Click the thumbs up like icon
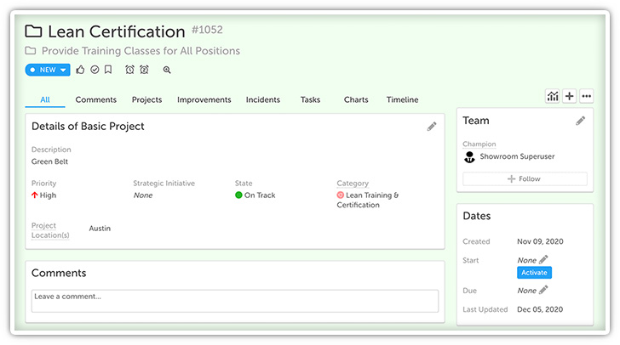This screenshot has height=345, width=620. [80, 70]
